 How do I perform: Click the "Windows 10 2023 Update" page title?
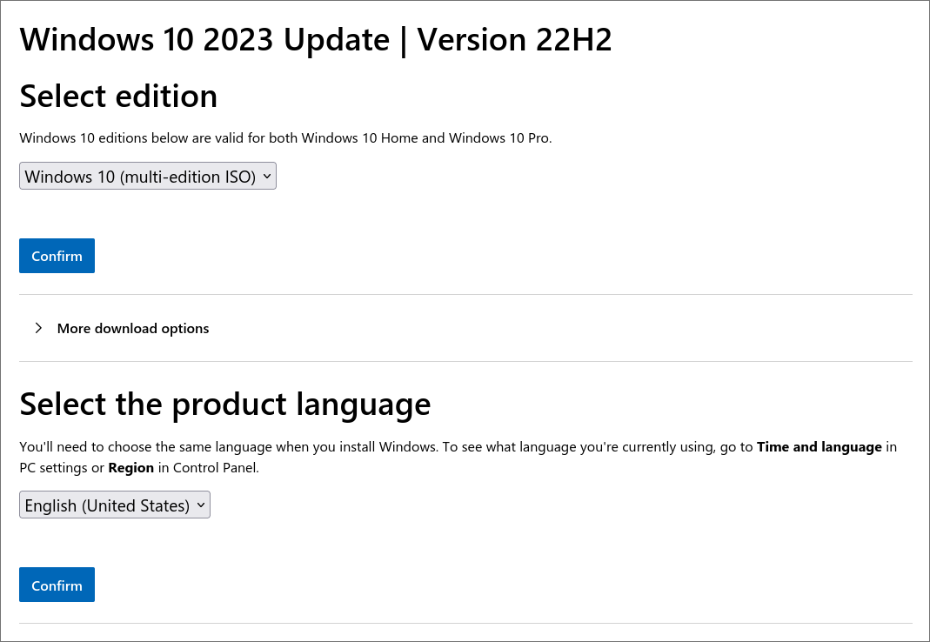click(x=204, y=40)
